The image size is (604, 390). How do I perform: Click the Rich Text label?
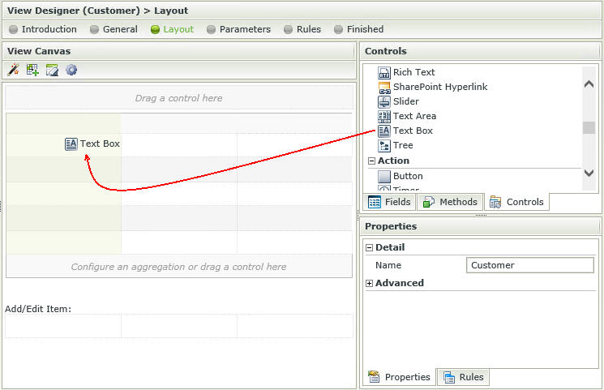coord(413,72)
